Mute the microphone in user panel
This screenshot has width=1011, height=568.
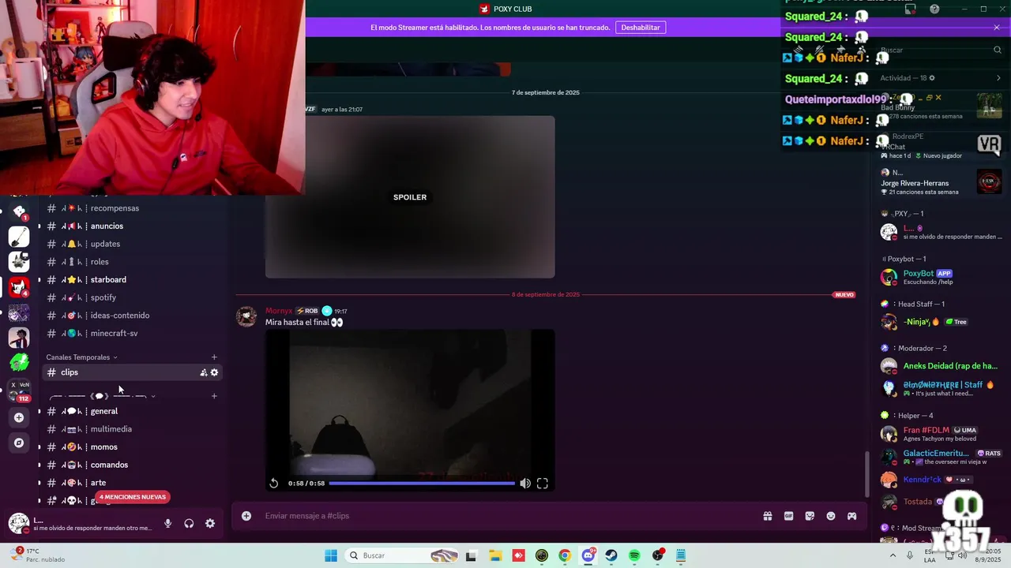pos(167,523)
